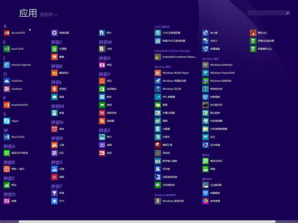Image resolution: width=298 pixels, height=223 pixels.
Task: Open the Reading List app
Action: (108, 113)
